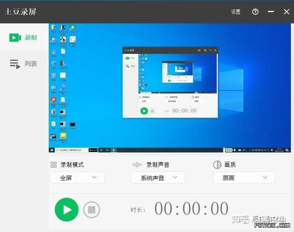Click the Windows Start icon in preview taskbar
Viewport: 294px width, 232px height.
tap(52, 150)
